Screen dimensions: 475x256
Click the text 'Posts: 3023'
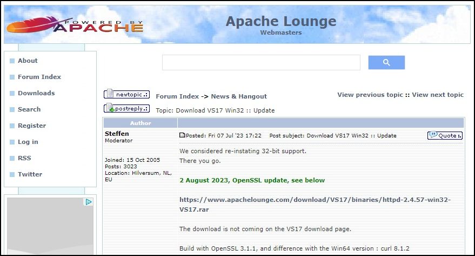point(121,167)
